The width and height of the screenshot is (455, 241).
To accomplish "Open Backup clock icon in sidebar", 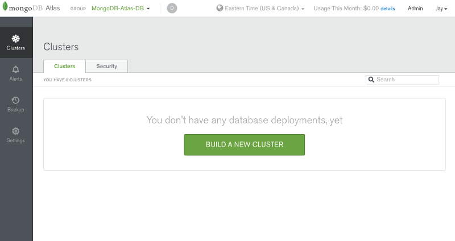I will click(16, 100).
